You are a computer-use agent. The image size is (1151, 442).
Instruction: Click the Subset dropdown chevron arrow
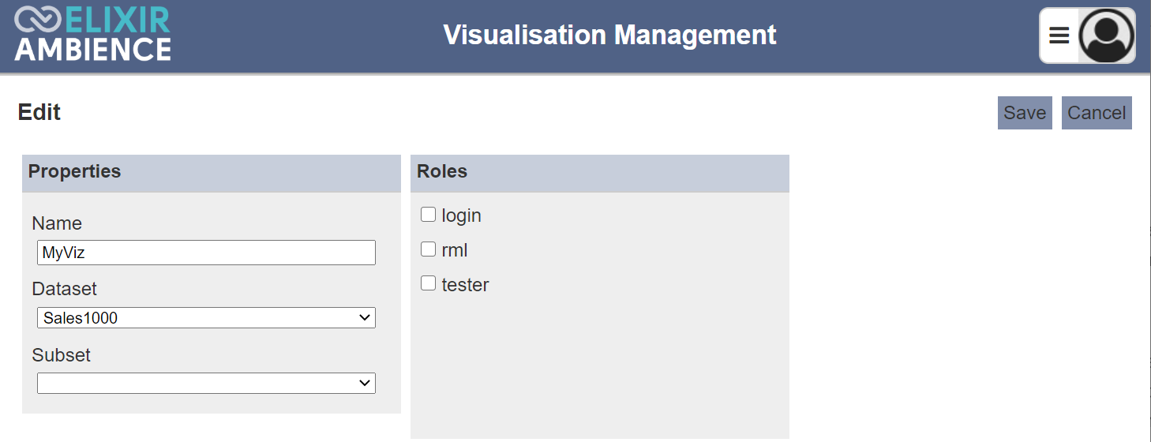click(365, 383)
